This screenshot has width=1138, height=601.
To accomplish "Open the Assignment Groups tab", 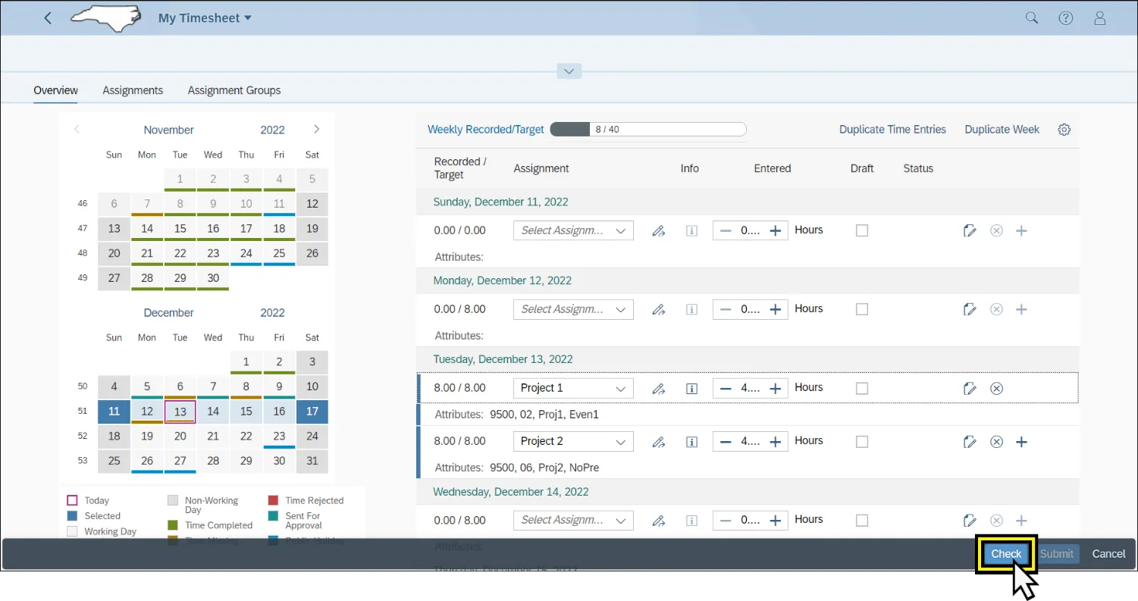I will (234, 90).
